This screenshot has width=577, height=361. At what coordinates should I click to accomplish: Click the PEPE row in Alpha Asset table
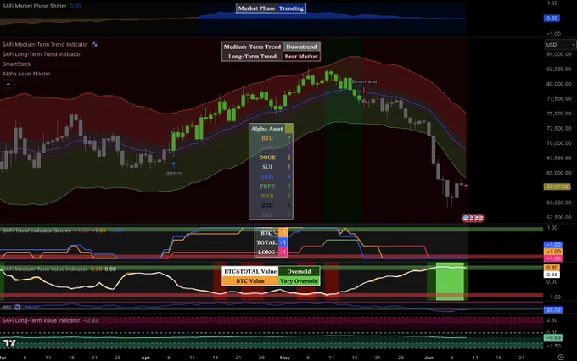point(271,186)
